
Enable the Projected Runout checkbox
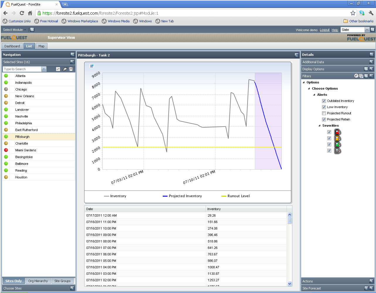(x=324, y=113)
